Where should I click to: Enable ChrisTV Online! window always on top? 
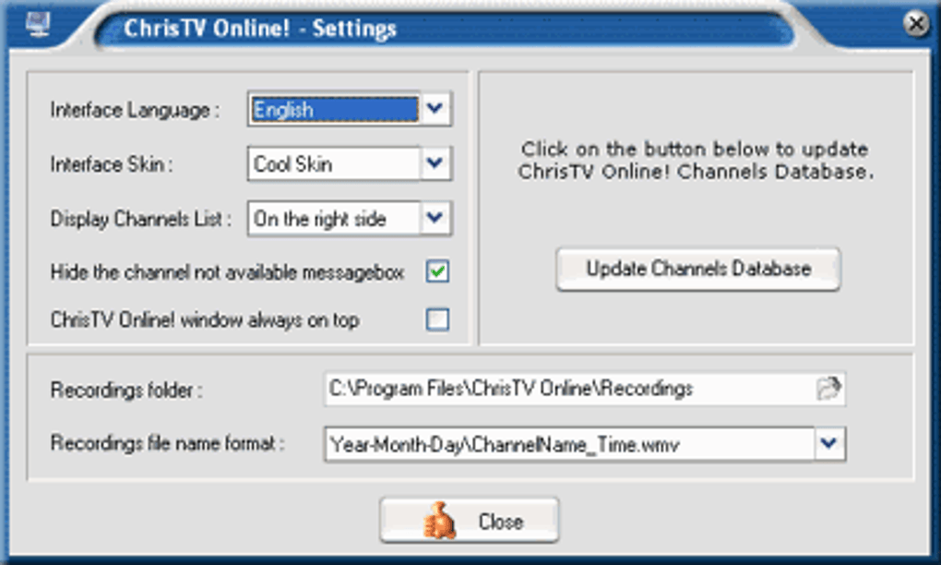437,319
